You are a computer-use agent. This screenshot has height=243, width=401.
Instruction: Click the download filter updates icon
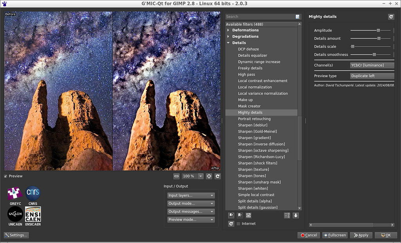[x=296, y=215]
